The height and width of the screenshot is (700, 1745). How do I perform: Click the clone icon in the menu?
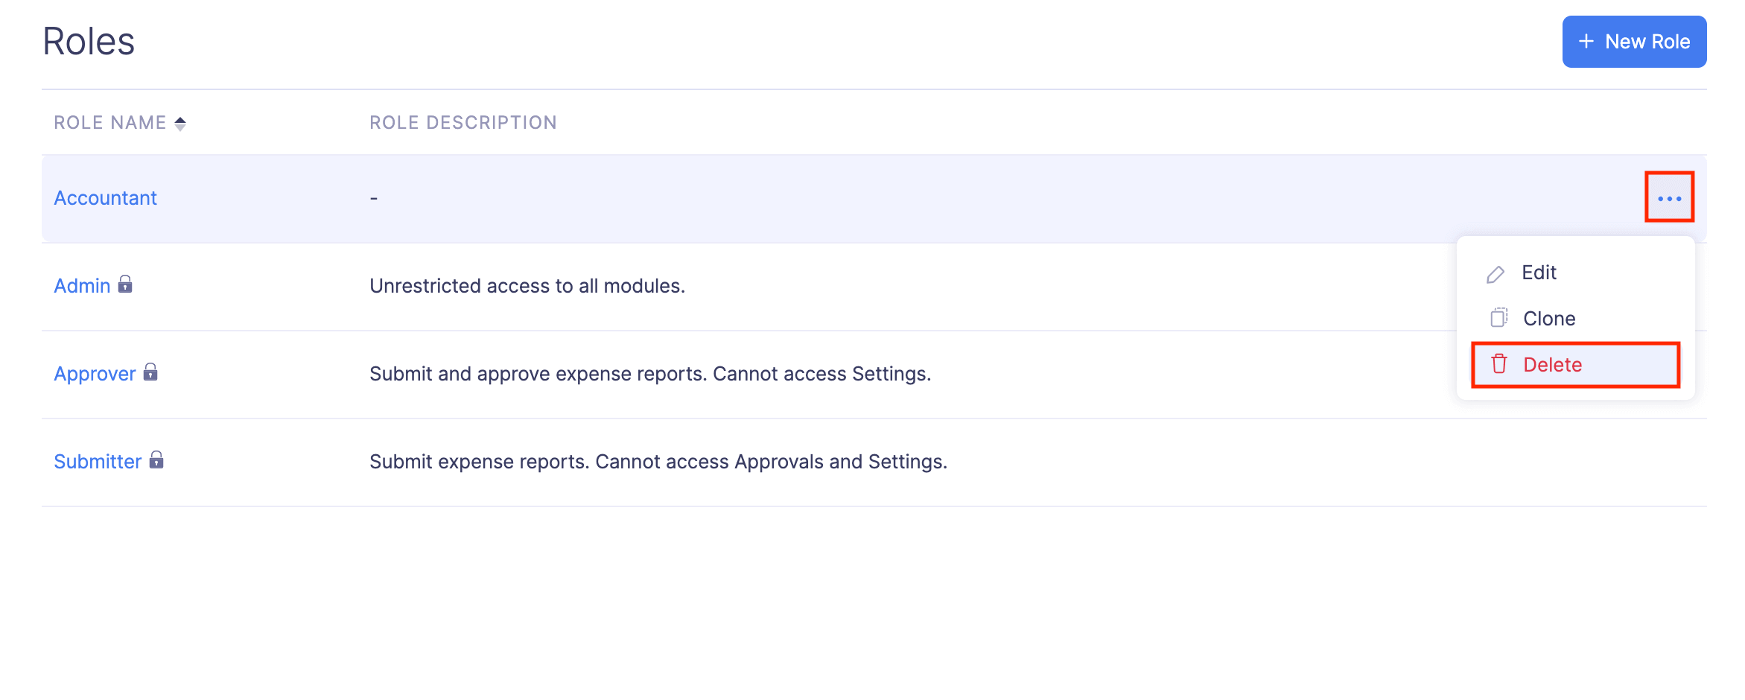(1498, 319)
